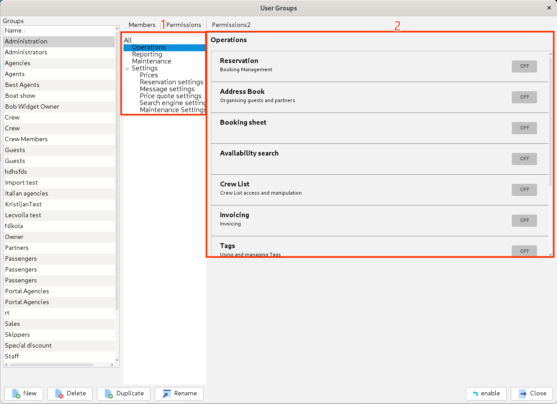Click the Close button
This screenshot has width=557, height=404.
coord(532,394)
